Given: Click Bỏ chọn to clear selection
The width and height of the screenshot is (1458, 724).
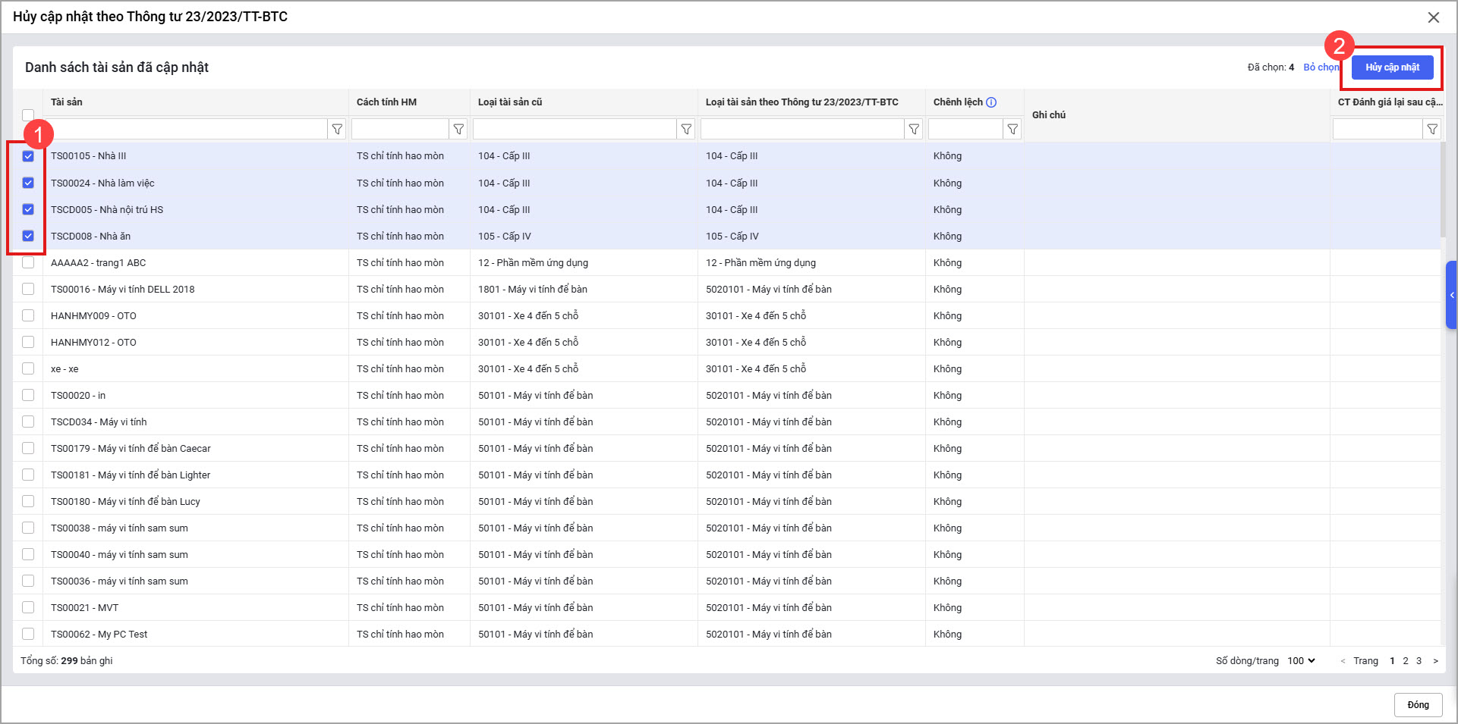Looking at the screenshot, I should coord(1321,67).
